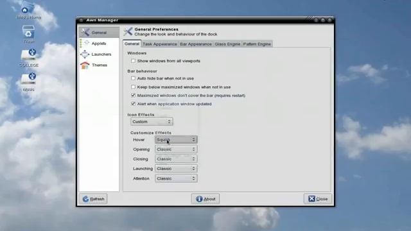Image resolution: width=411 pixels, height=231 pixels.
Task: Enable Show windows from all viewports
Action: [133, 61]
